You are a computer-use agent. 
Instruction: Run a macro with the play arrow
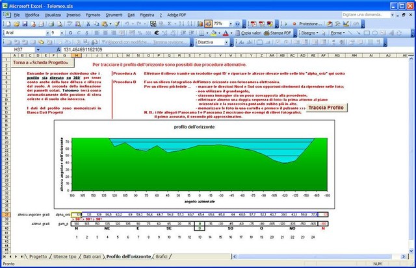click(x=286, y=24)
